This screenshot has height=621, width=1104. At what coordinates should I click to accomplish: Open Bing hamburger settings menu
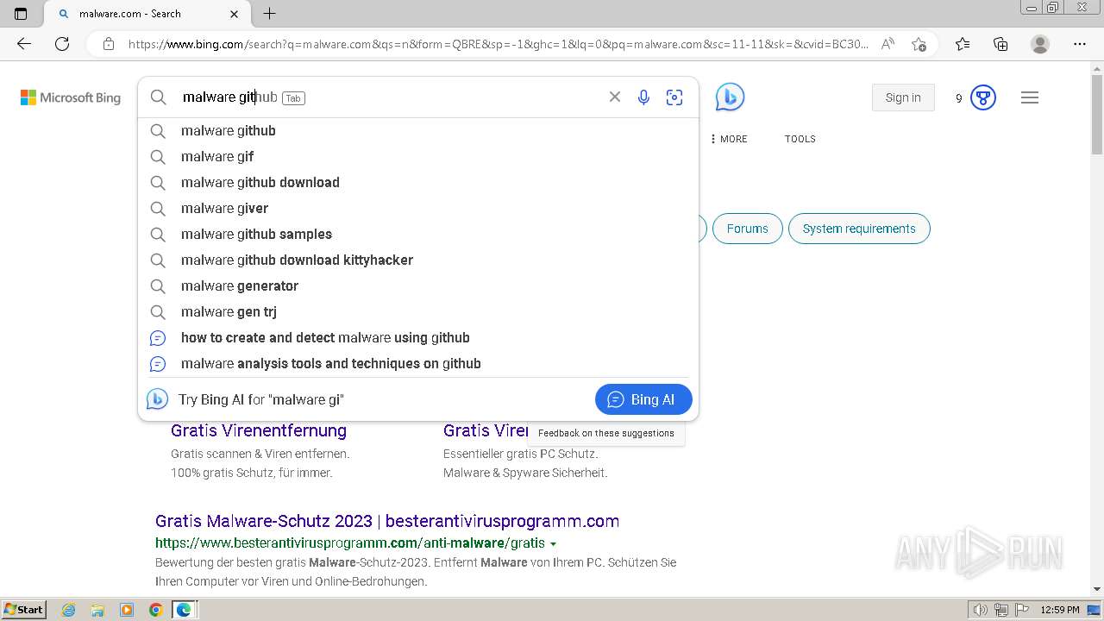point(1030,97)
